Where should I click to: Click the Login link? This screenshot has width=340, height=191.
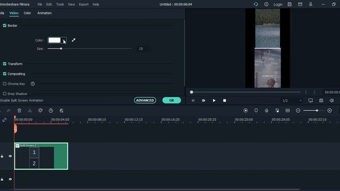(x=278, y=4)
